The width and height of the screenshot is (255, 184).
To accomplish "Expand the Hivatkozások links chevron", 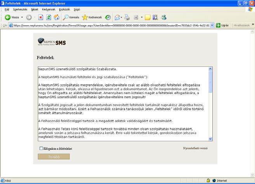I will pyautogui.click(x=253, y=24).
